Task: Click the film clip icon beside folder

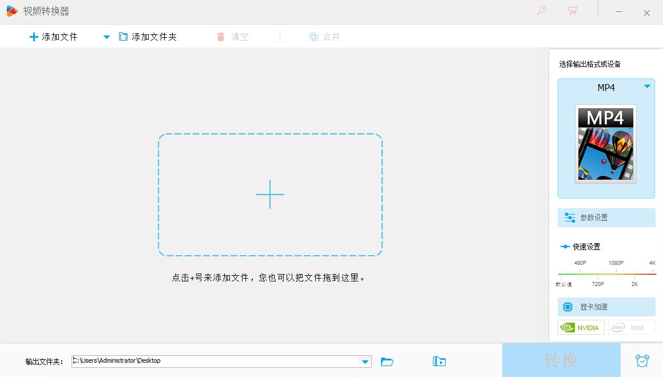Action: [x=439, y=362]
